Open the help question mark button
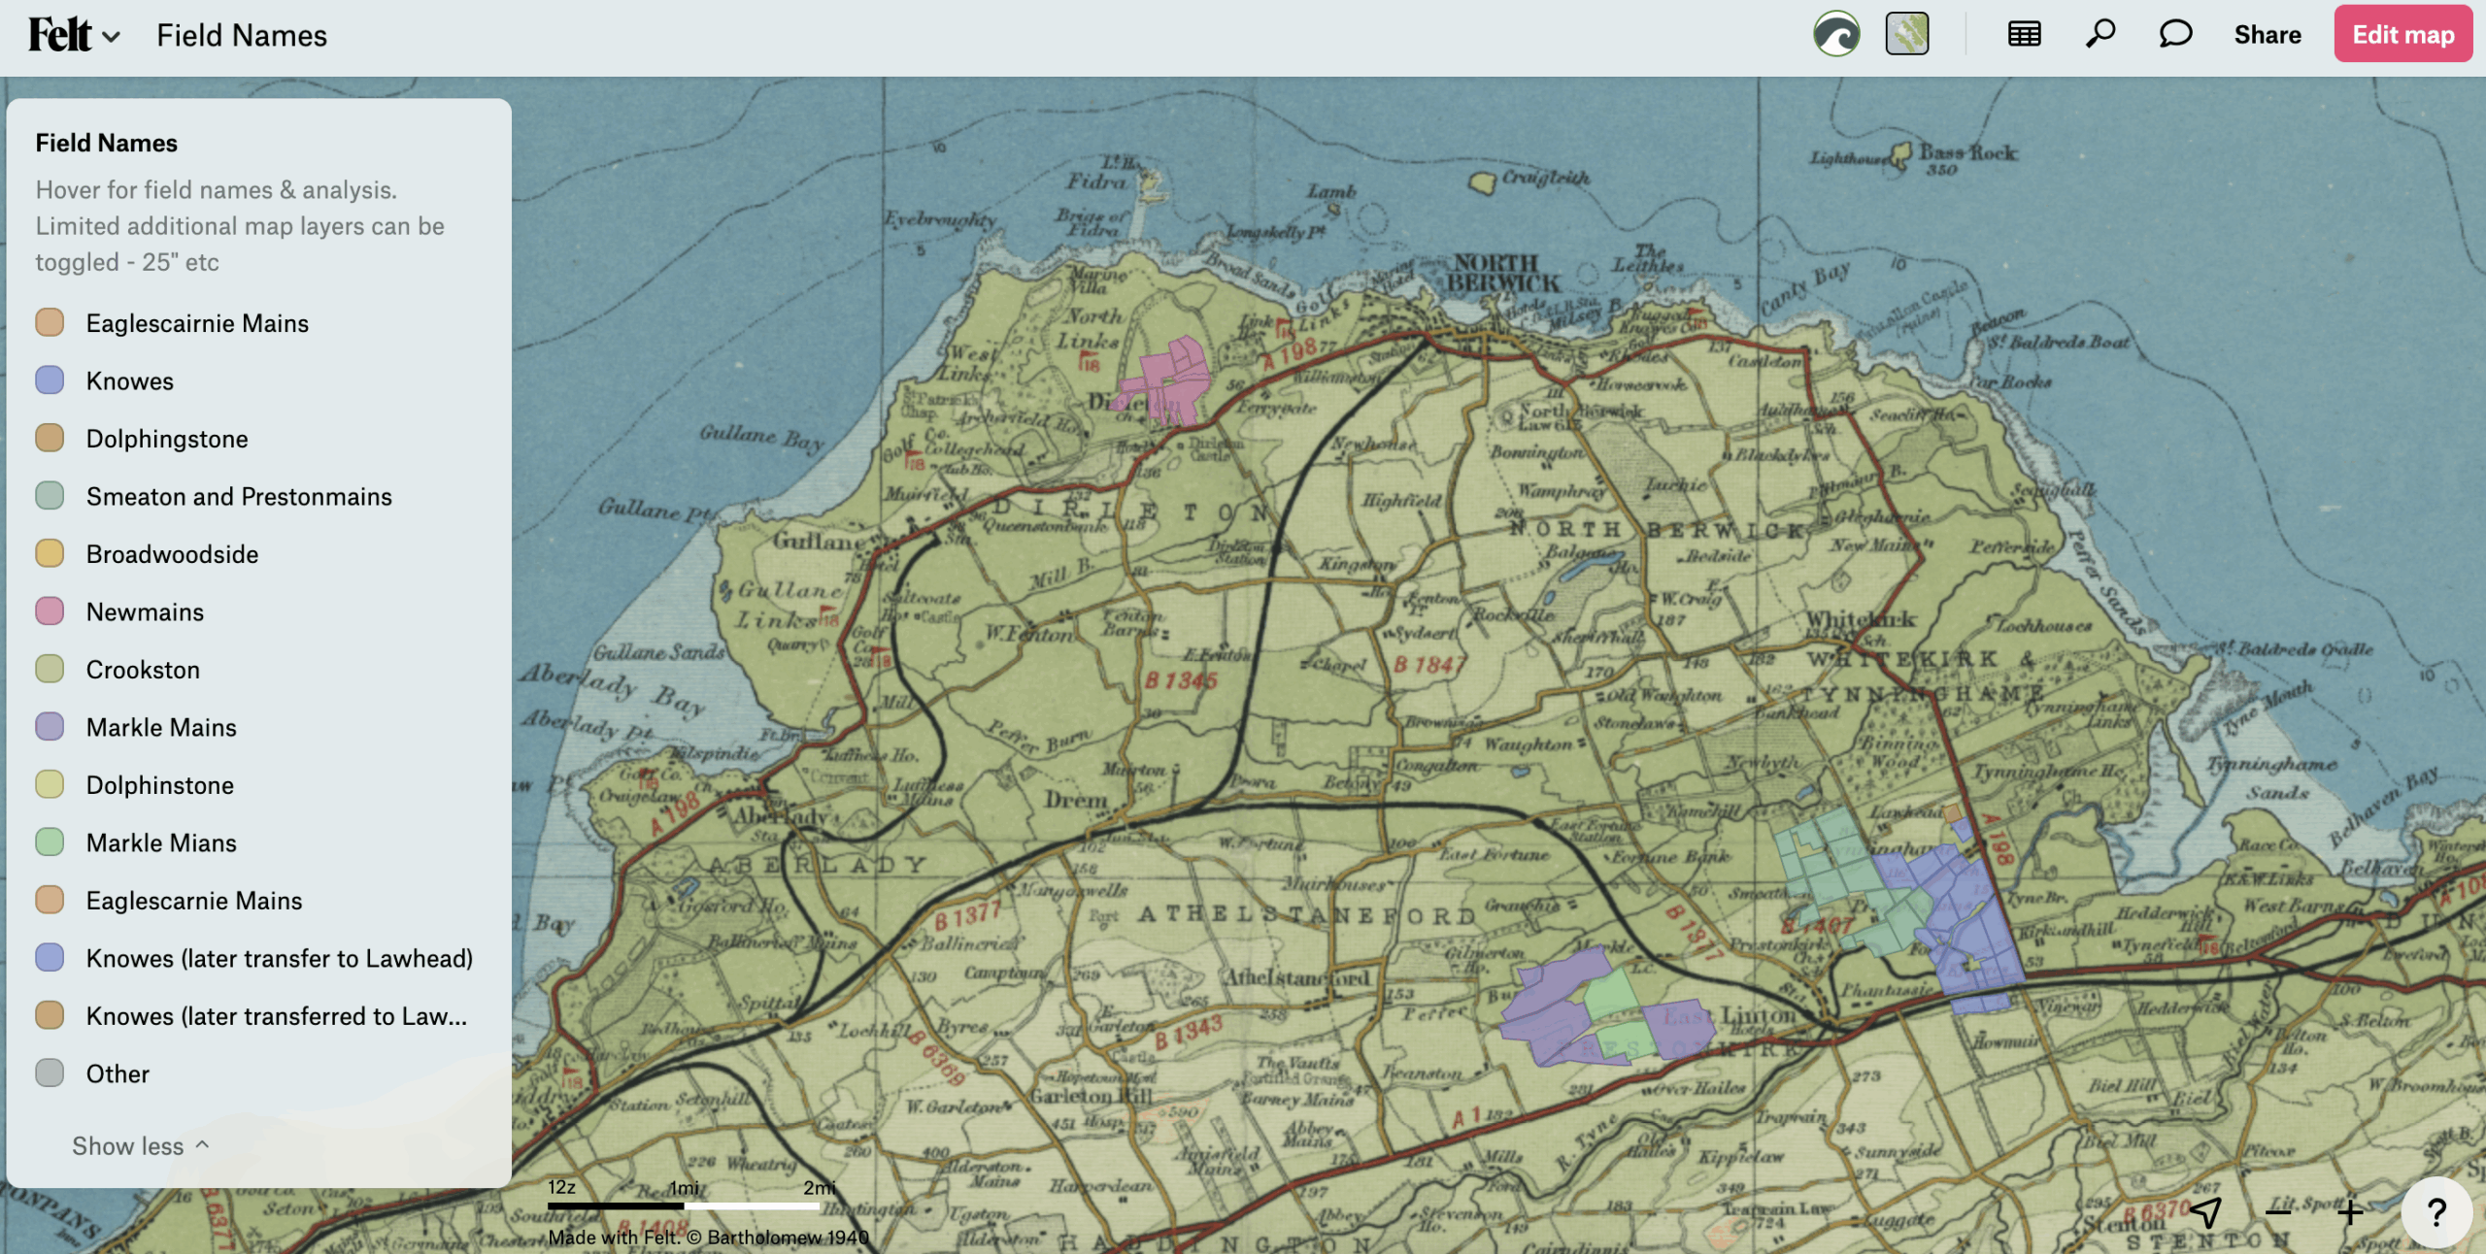 (x=2436, y=1211)
